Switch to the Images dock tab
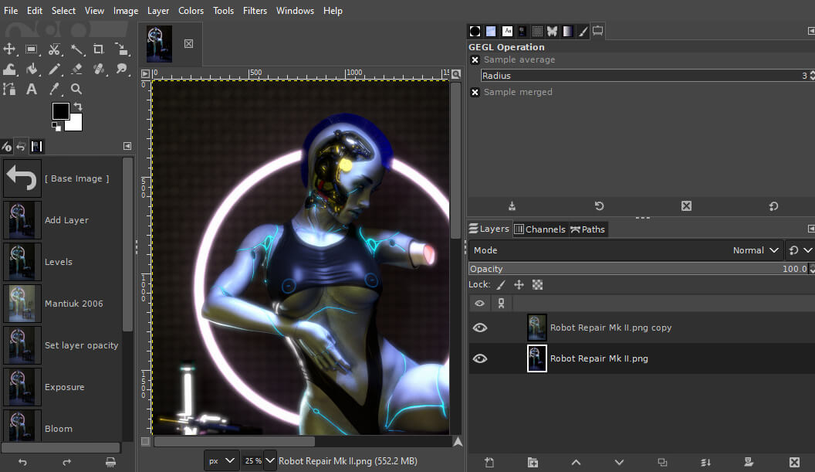Viewport: 815px width, 472px height. 36,147
